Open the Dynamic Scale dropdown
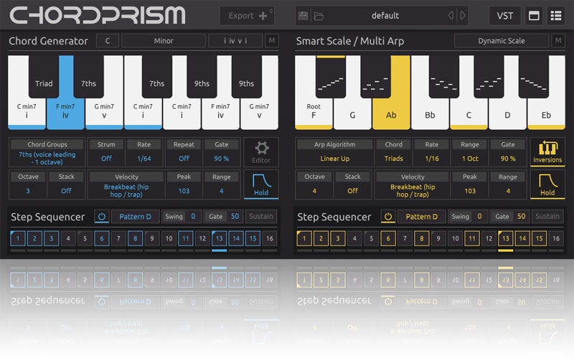574x359 pixels. (x=501, y=41)
